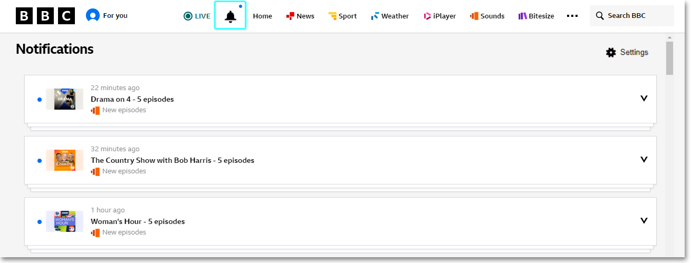Screen dimensions: 691x263
Task: Click the '22 minutes ago' timestamp
Action: [115, 88]
